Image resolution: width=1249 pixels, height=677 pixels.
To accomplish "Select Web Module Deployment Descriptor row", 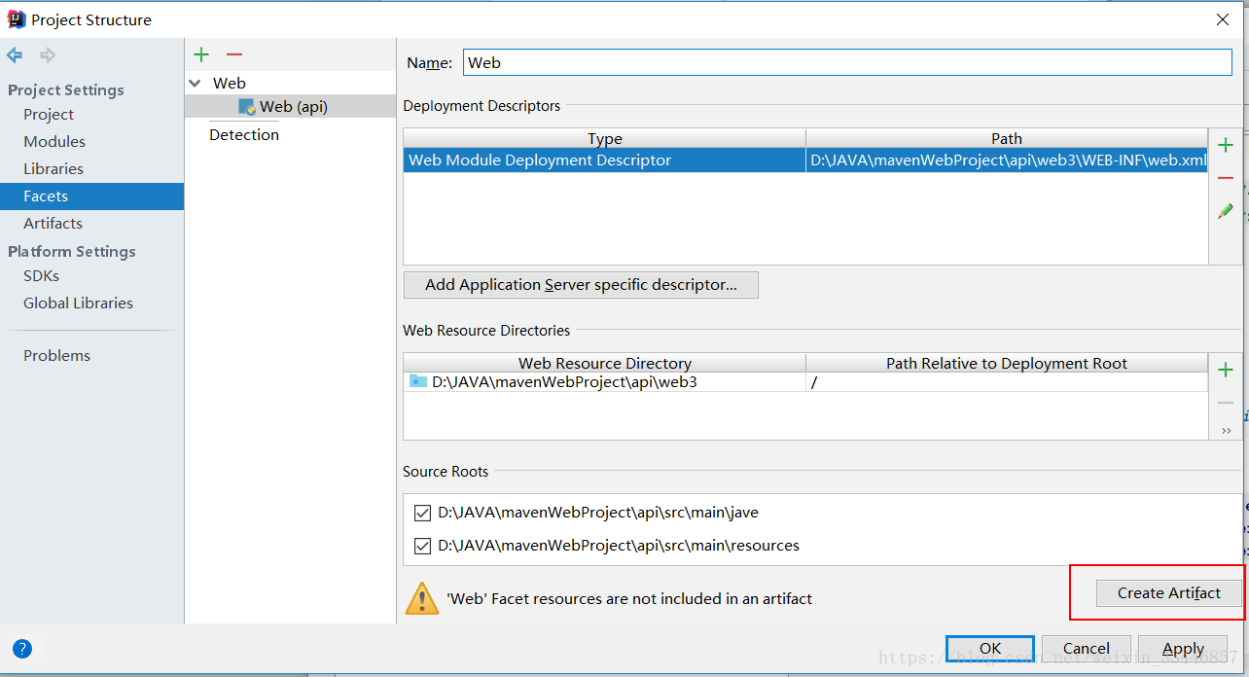I will (x=605, y=160).
